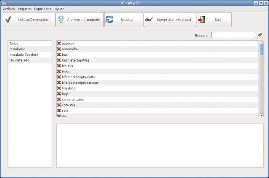Select the ca-certificates package name

point(73,99)
